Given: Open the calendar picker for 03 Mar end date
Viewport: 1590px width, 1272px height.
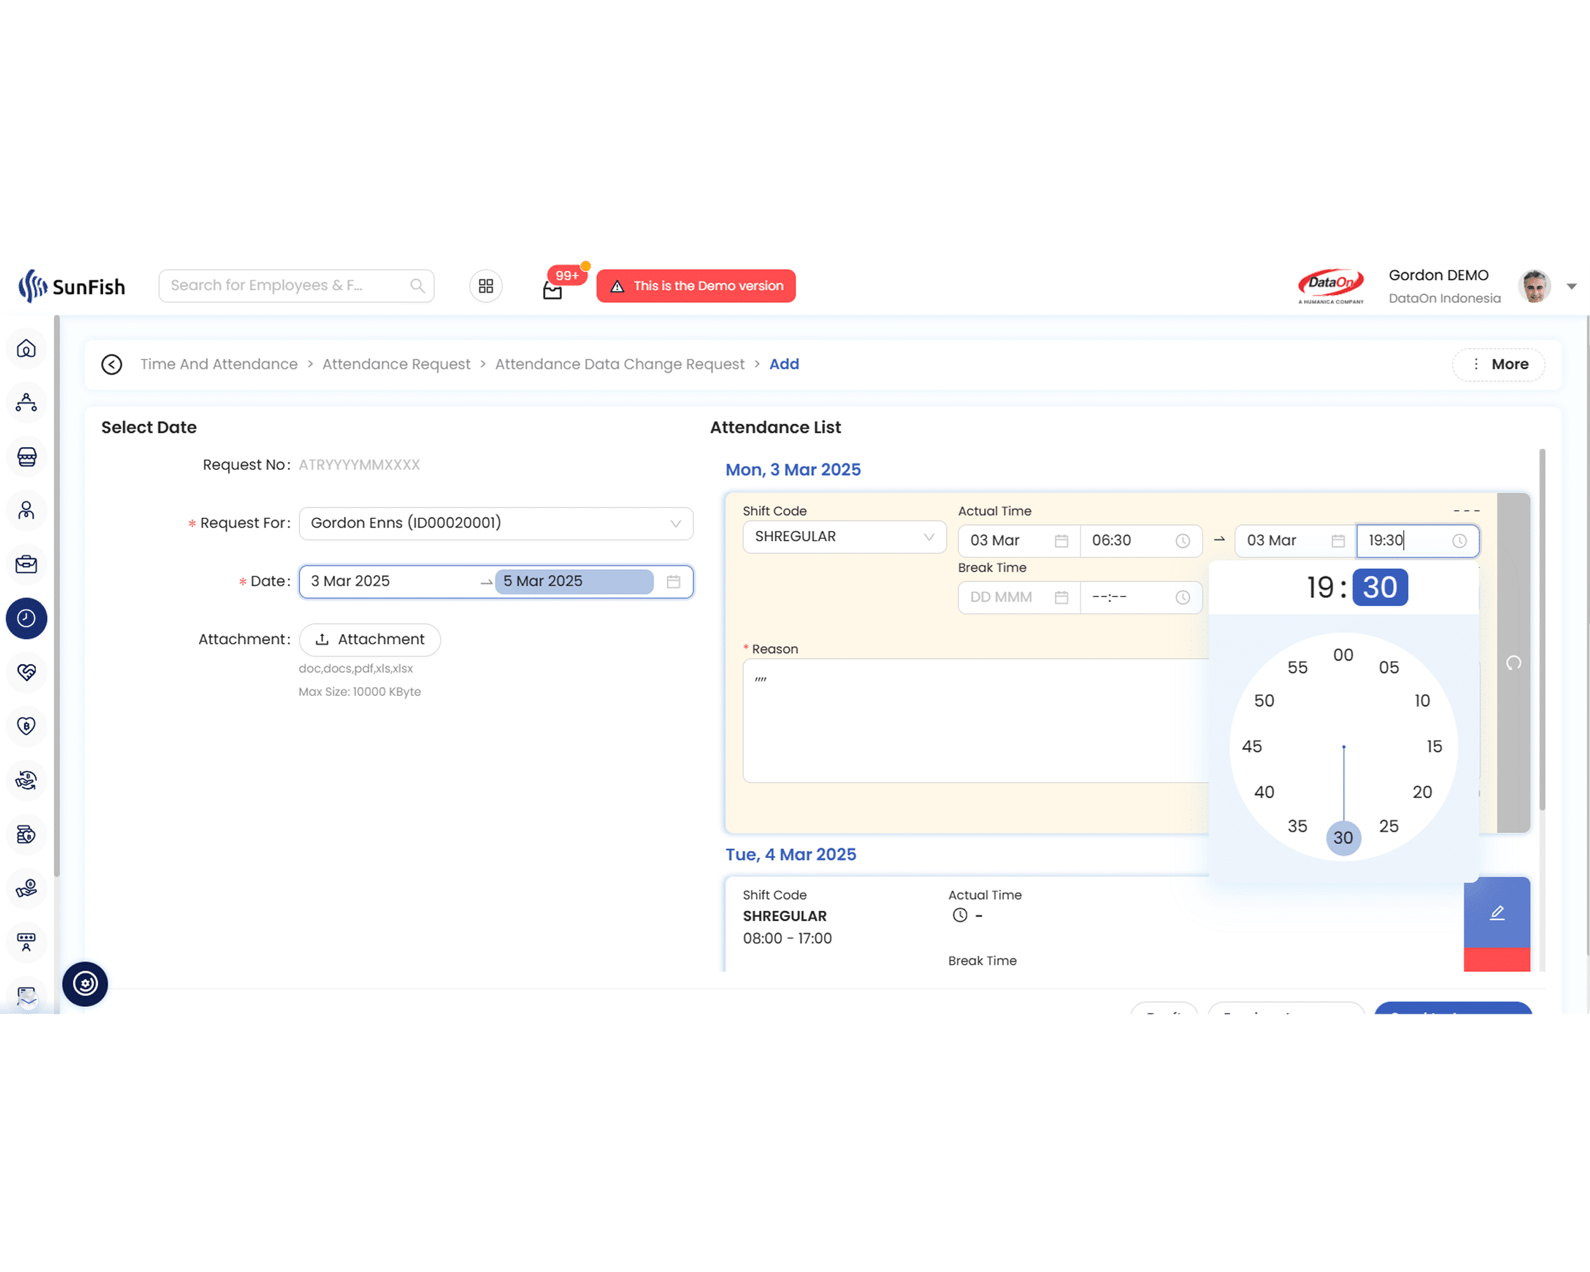Looking at the screenshot, I should [1338, 541].
